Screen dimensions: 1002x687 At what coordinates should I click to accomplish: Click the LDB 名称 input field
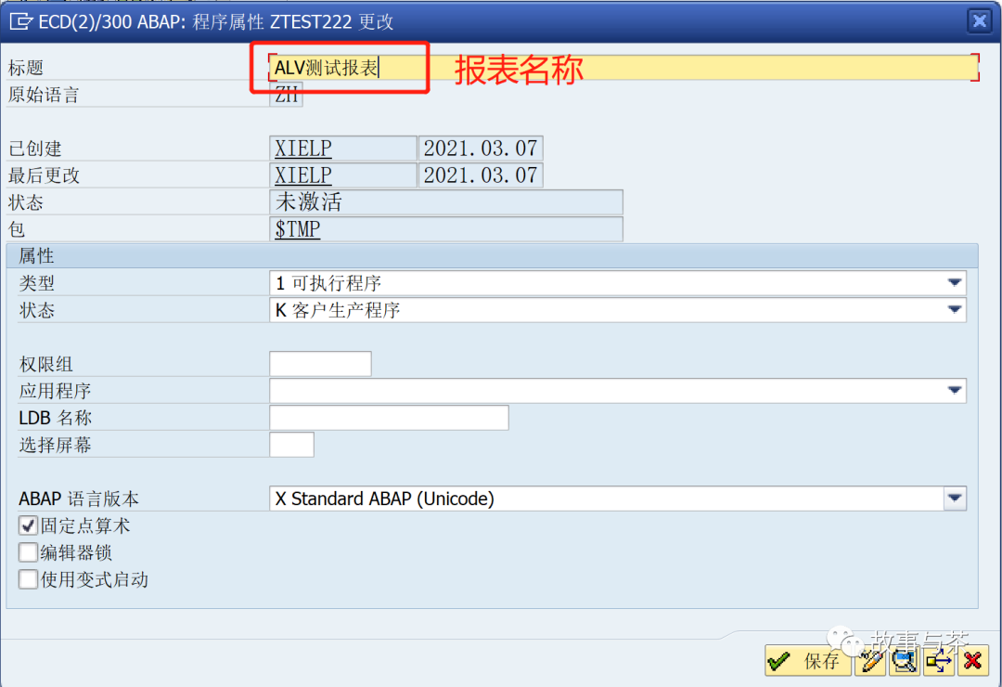[389, 417]
